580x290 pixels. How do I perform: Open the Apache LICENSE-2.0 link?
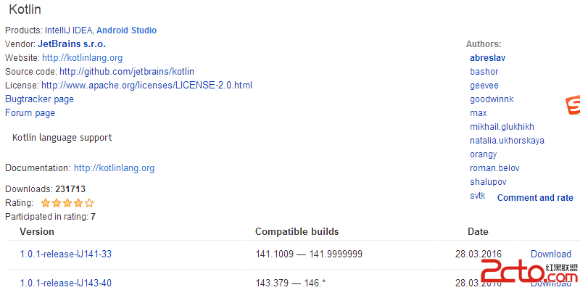coord(146,86)
